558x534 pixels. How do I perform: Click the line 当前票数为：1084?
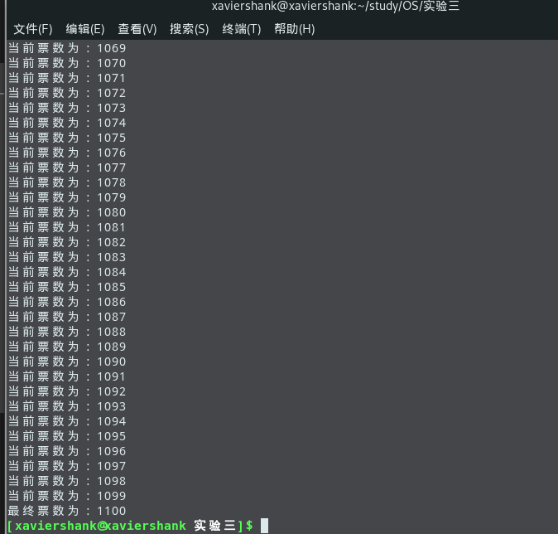click(67, 272)
